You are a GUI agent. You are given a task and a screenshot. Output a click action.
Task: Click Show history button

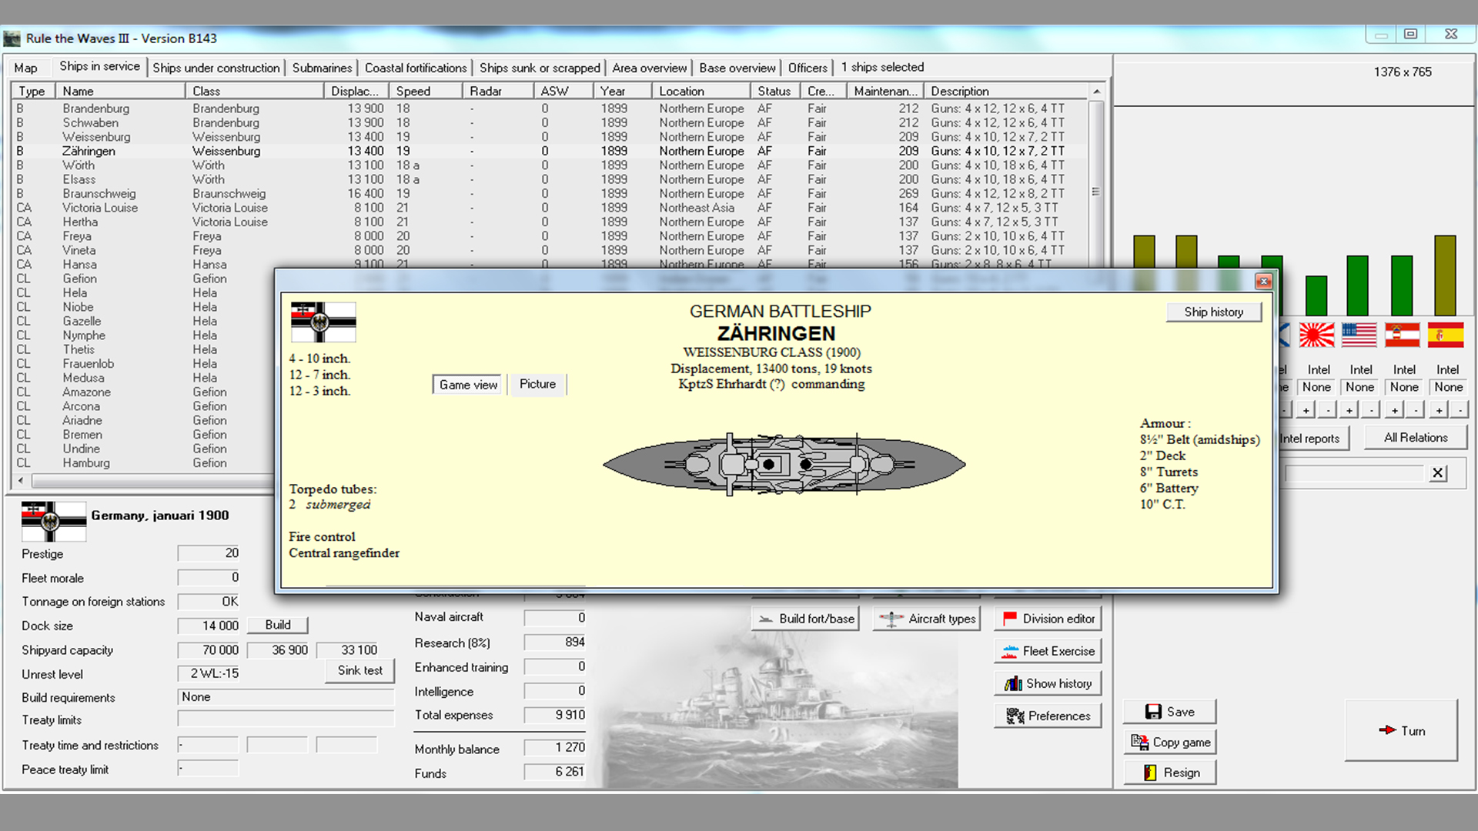pos(1048,683)
